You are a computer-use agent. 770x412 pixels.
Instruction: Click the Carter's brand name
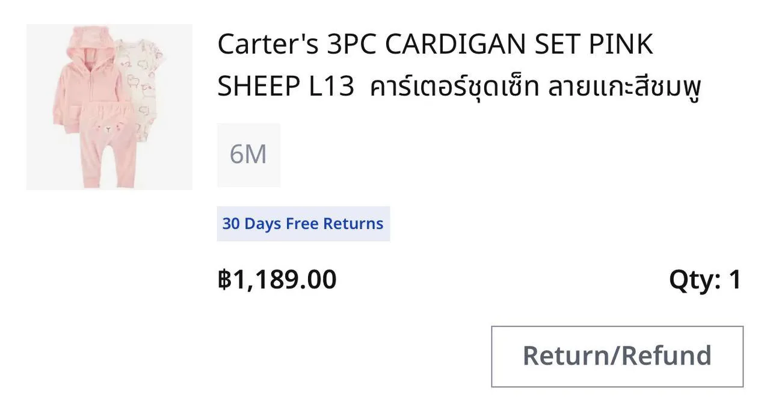(x=268, y=45)
